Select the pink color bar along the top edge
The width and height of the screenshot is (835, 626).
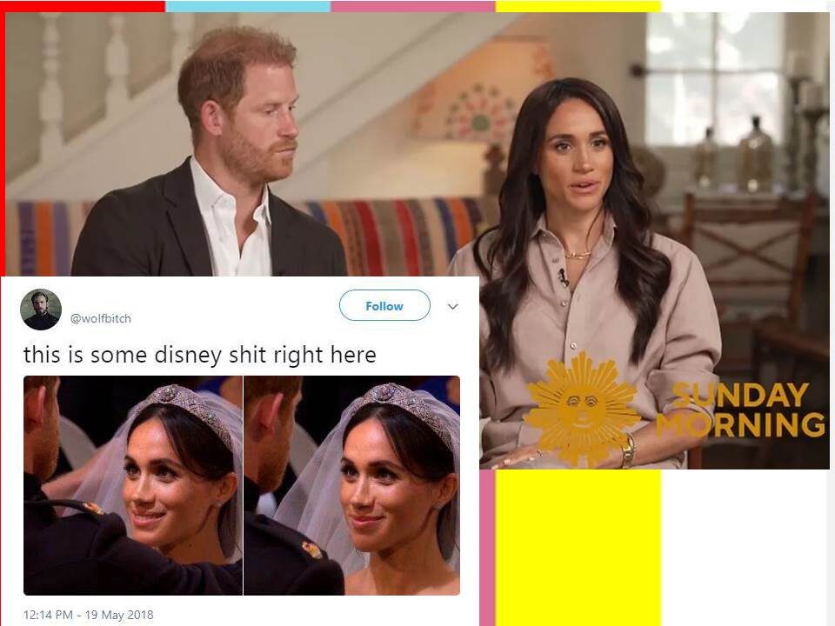(412, 6)
